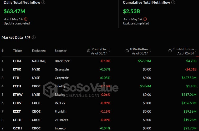Viewport: 199px width, 131px height.
Task: Click $1.43B cumulative inflow value
Action: click(191, 86)
